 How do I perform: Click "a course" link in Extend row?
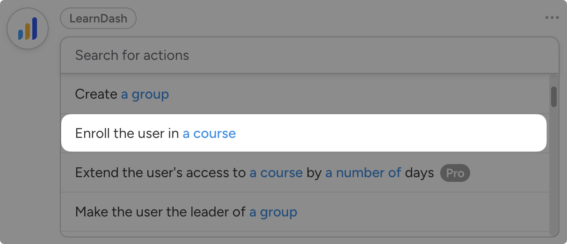(276, 173)
